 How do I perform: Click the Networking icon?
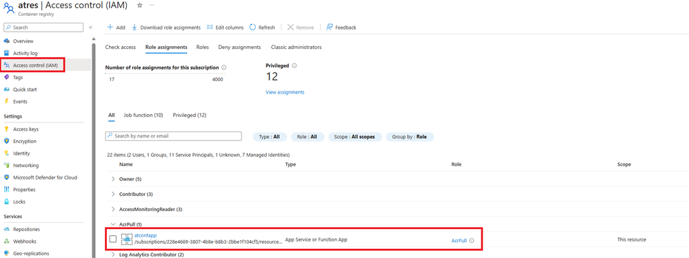click(x=7, y=166)
